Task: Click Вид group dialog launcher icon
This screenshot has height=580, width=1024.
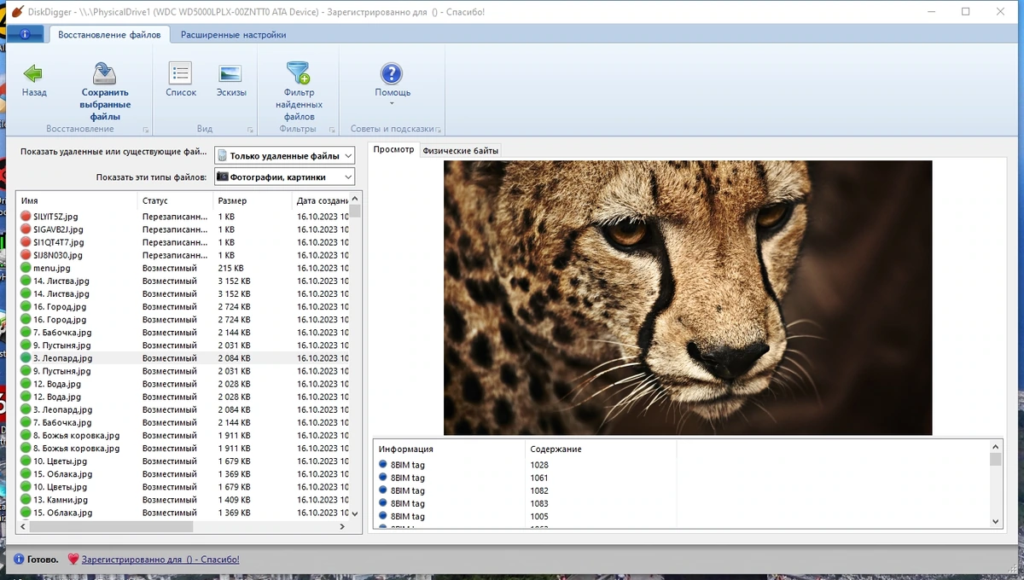Action: [250, 130]
